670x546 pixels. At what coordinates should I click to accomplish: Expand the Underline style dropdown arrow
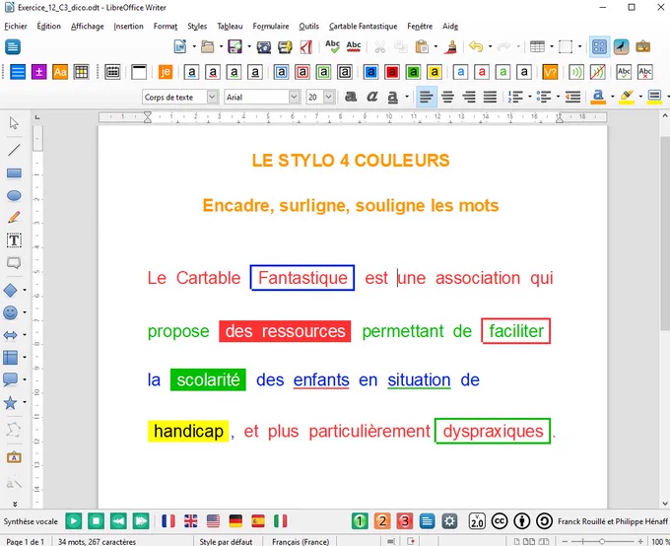click(407, 97)
